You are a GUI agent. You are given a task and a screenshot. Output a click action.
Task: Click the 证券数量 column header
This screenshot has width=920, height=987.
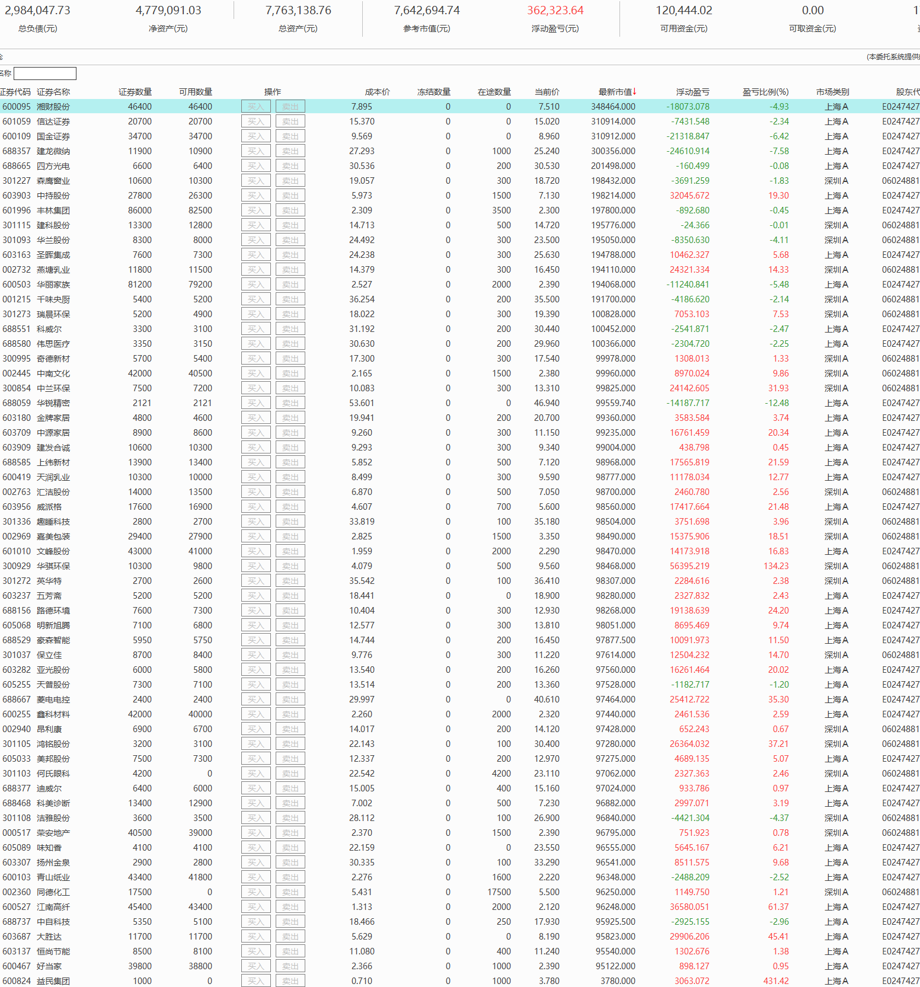[x=135, y=92]
